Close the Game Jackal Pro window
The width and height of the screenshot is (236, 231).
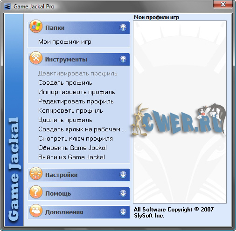[223, 4]
